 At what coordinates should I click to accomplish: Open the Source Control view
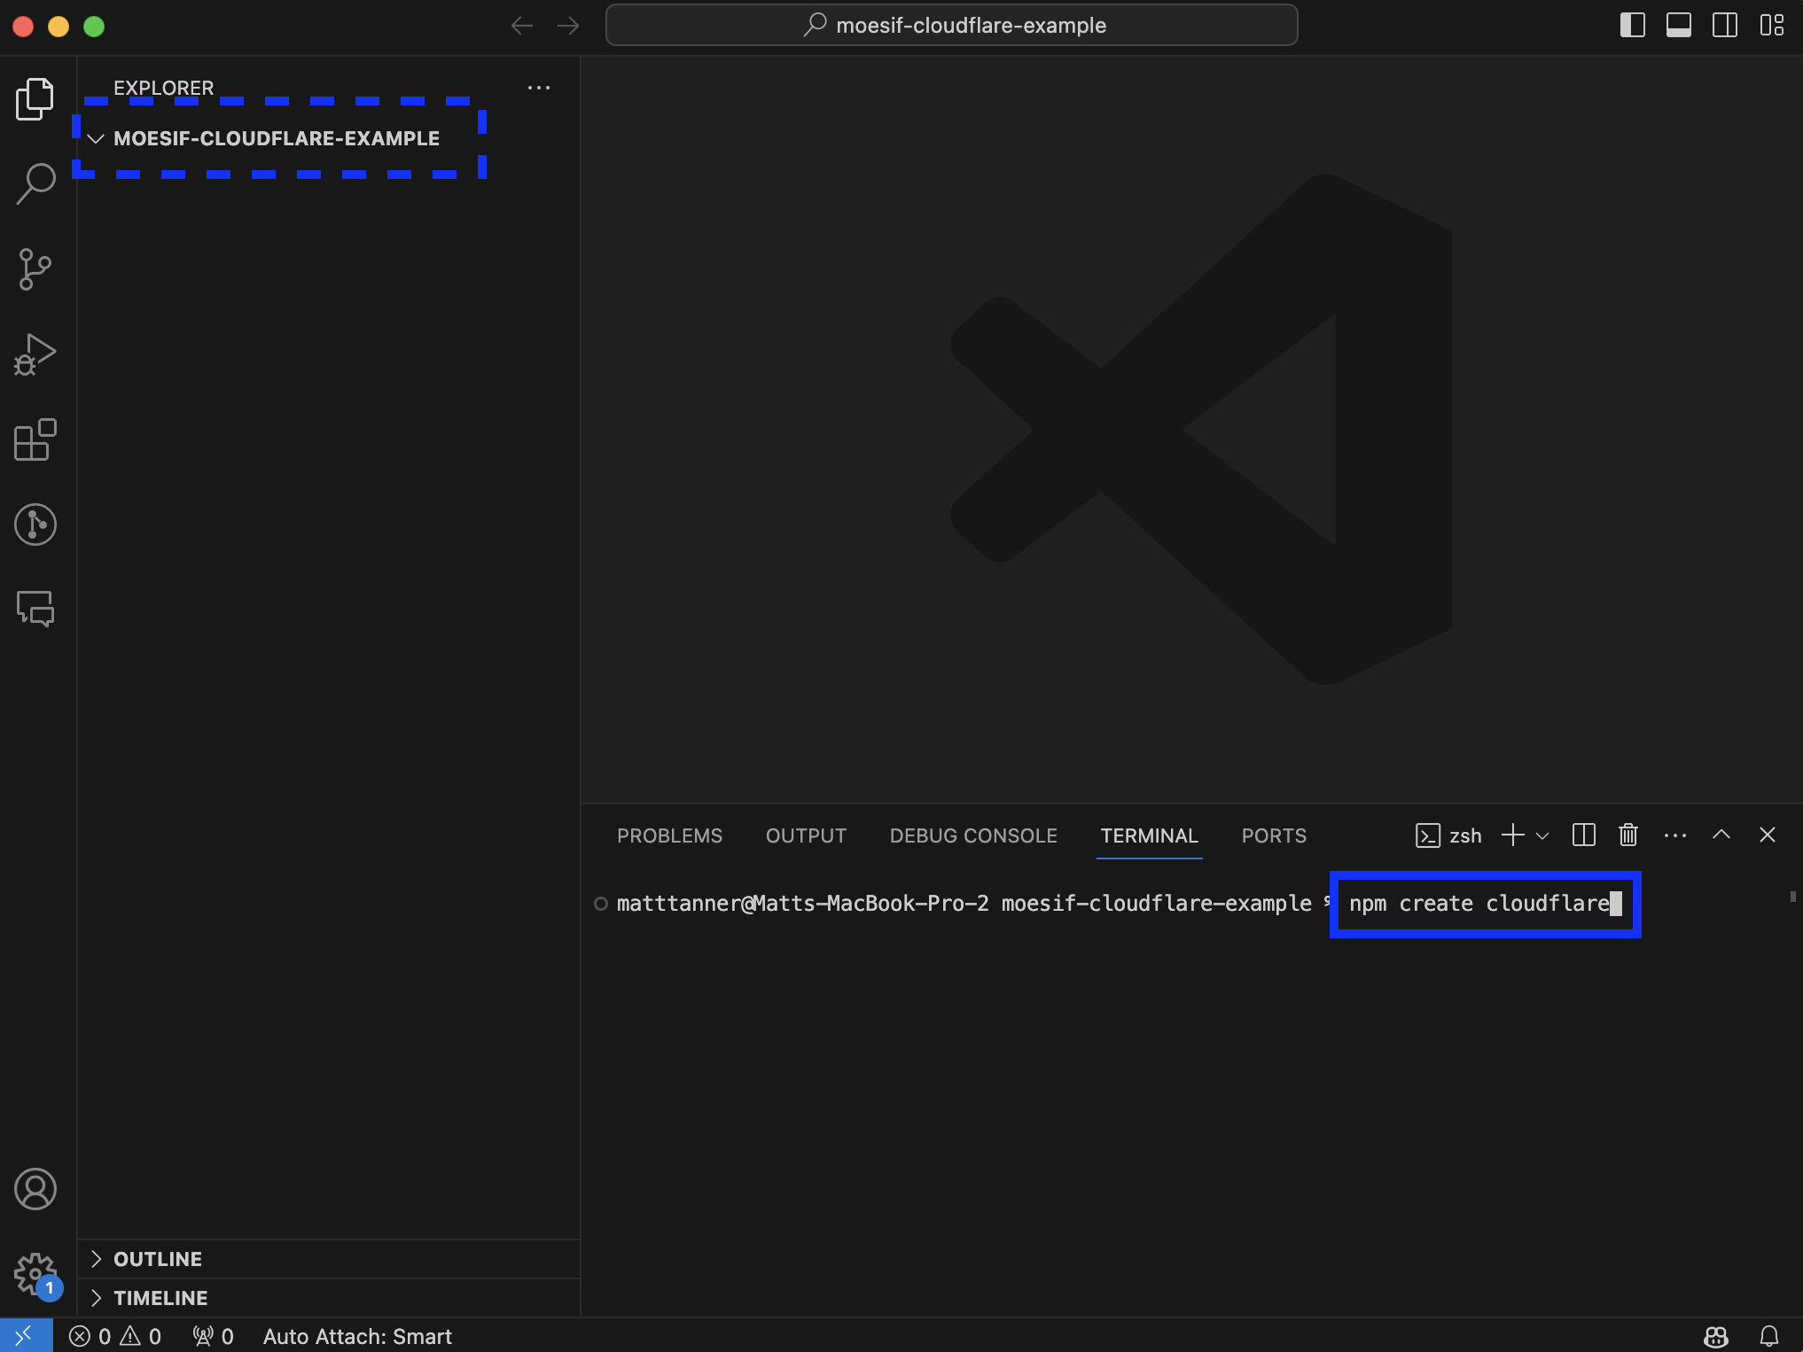point(35,268)
